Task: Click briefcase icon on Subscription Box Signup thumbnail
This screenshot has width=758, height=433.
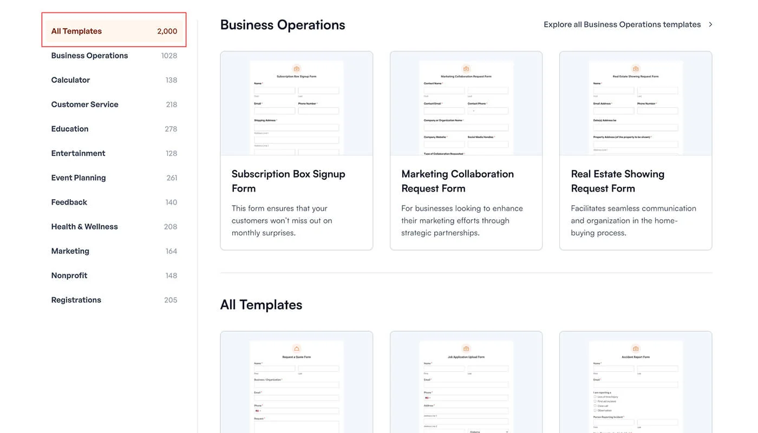Action: [x=296, y=69]
